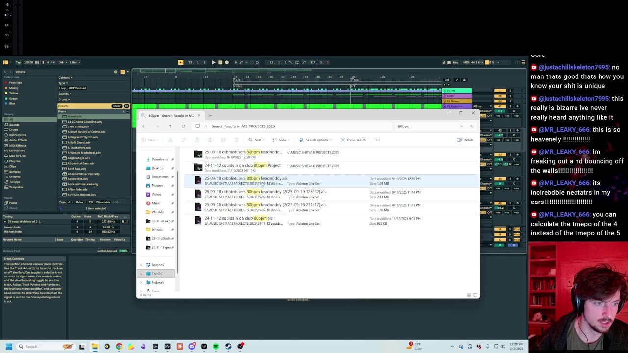Click the Ableton arrangement record button
Viewport: 628px width, 353px height.
[226, 62]
